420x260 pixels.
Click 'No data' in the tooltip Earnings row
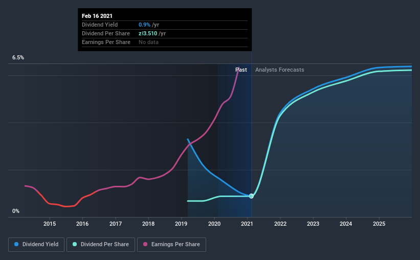coord(148,42)
